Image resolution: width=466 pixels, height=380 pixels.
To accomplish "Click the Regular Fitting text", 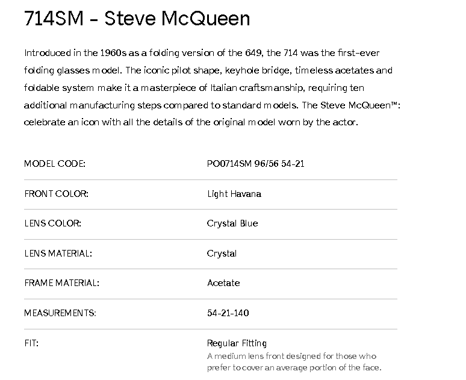I will (237, 343).
